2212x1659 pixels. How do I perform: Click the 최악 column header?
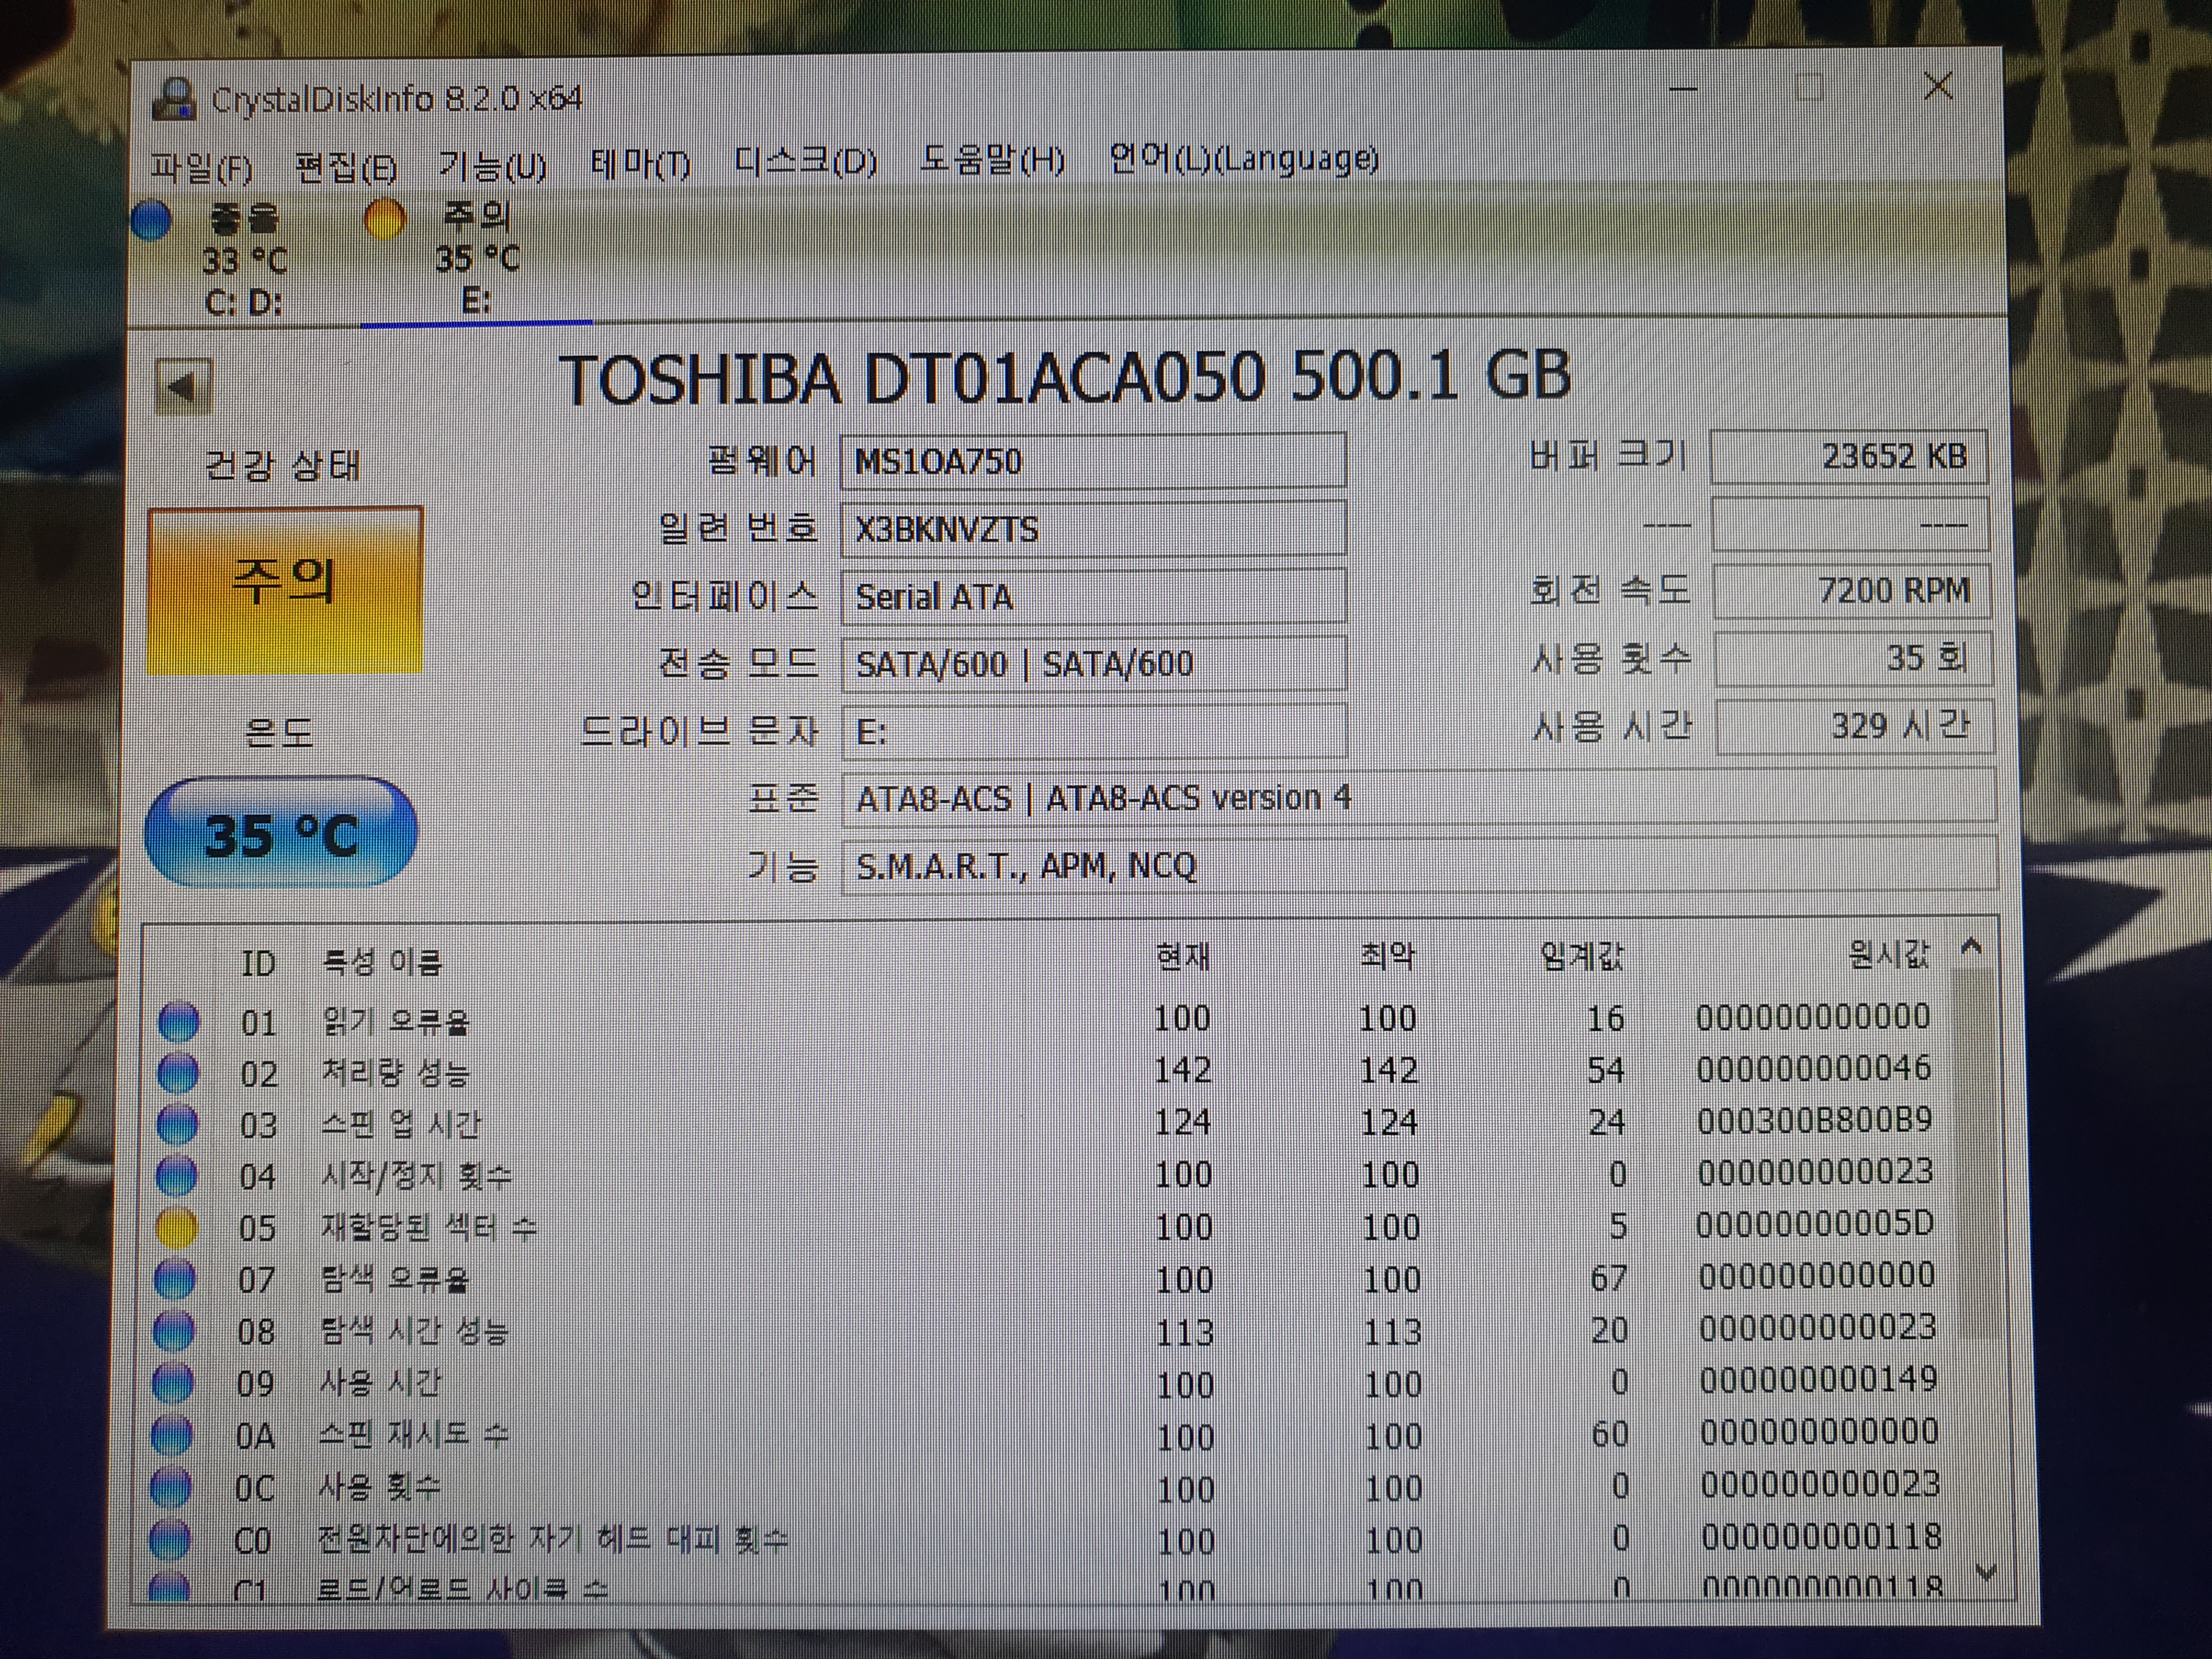(1388, 957)
